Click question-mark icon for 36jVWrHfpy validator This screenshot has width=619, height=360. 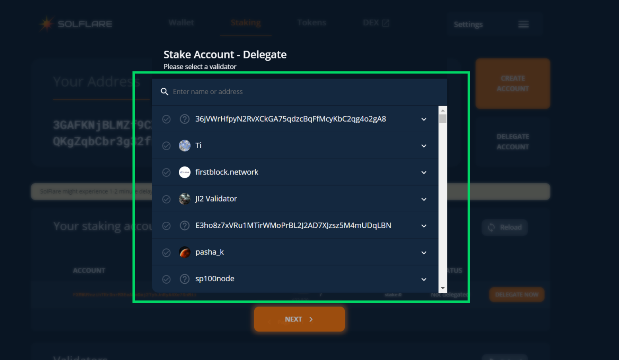[185, 119]
